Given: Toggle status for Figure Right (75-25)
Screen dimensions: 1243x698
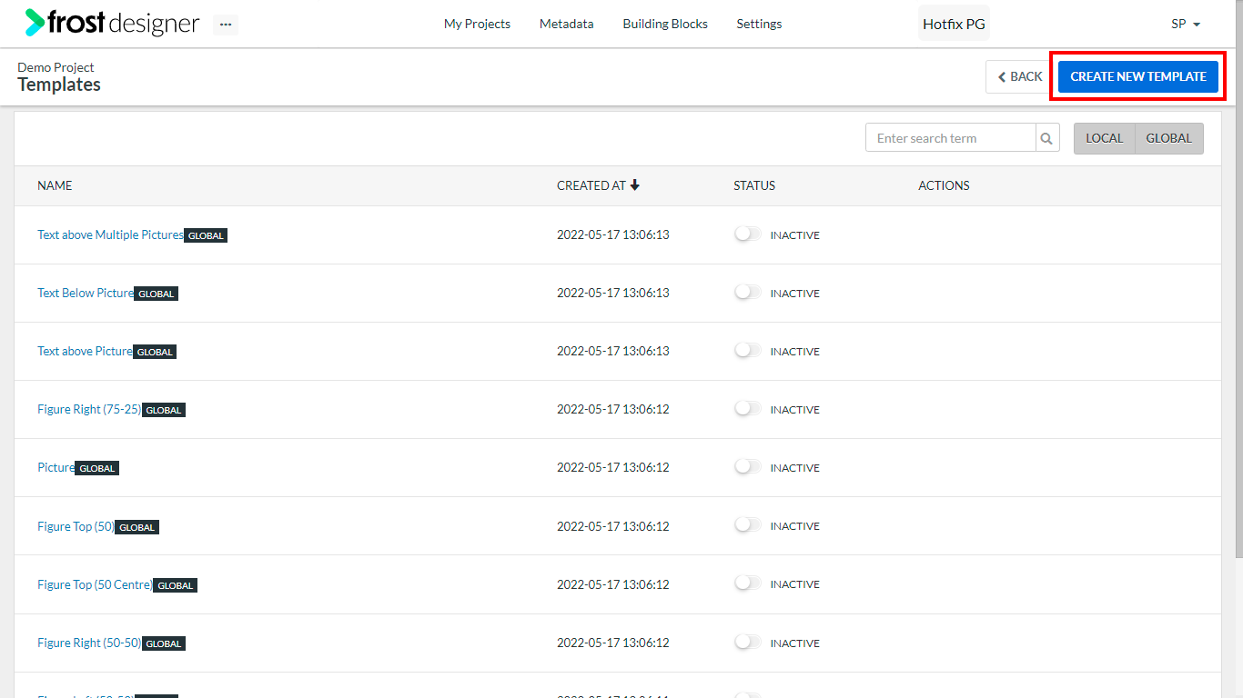Looking at the screenshot, I should coord(748,409).
